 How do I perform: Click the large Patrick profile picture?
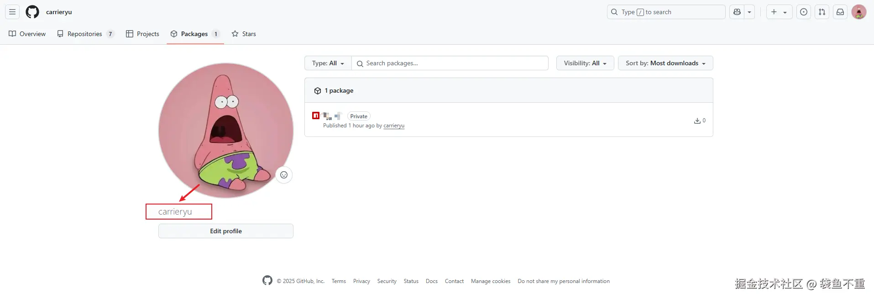(x=226, y=131)
